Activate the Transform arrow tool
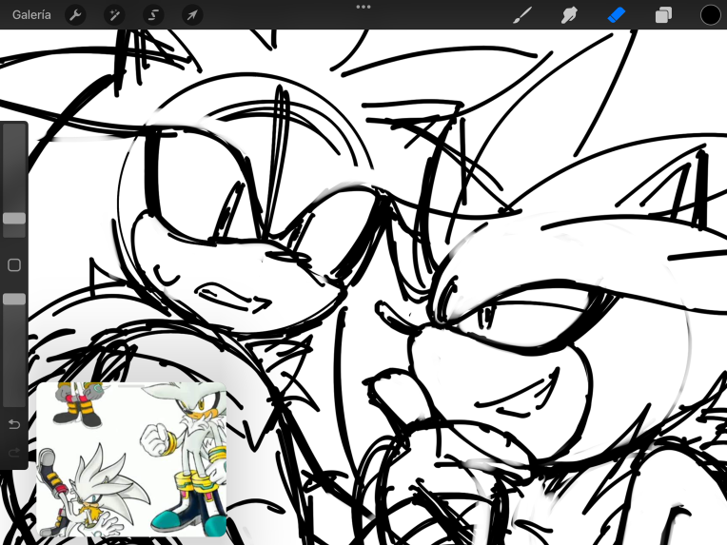Viewport: 727px width, 545px height. click(192, 15)
